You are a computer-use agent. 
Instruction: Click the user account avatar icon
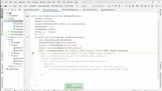160,6
